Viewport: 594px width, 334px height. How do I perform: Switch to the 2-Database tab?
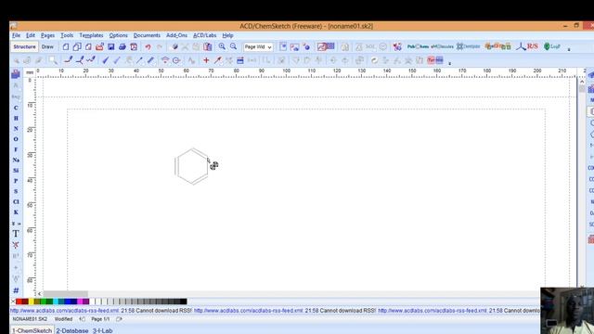point(72,330)
